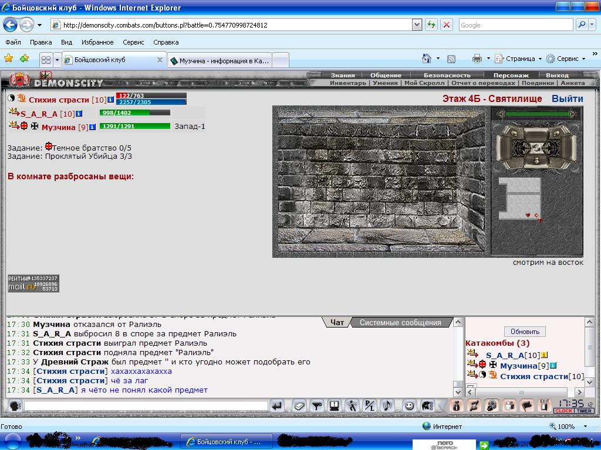Screen dimensions: 601x450
Task: Expand the Quick Tabs list dropdown arrow
Action: coord(57,60)
